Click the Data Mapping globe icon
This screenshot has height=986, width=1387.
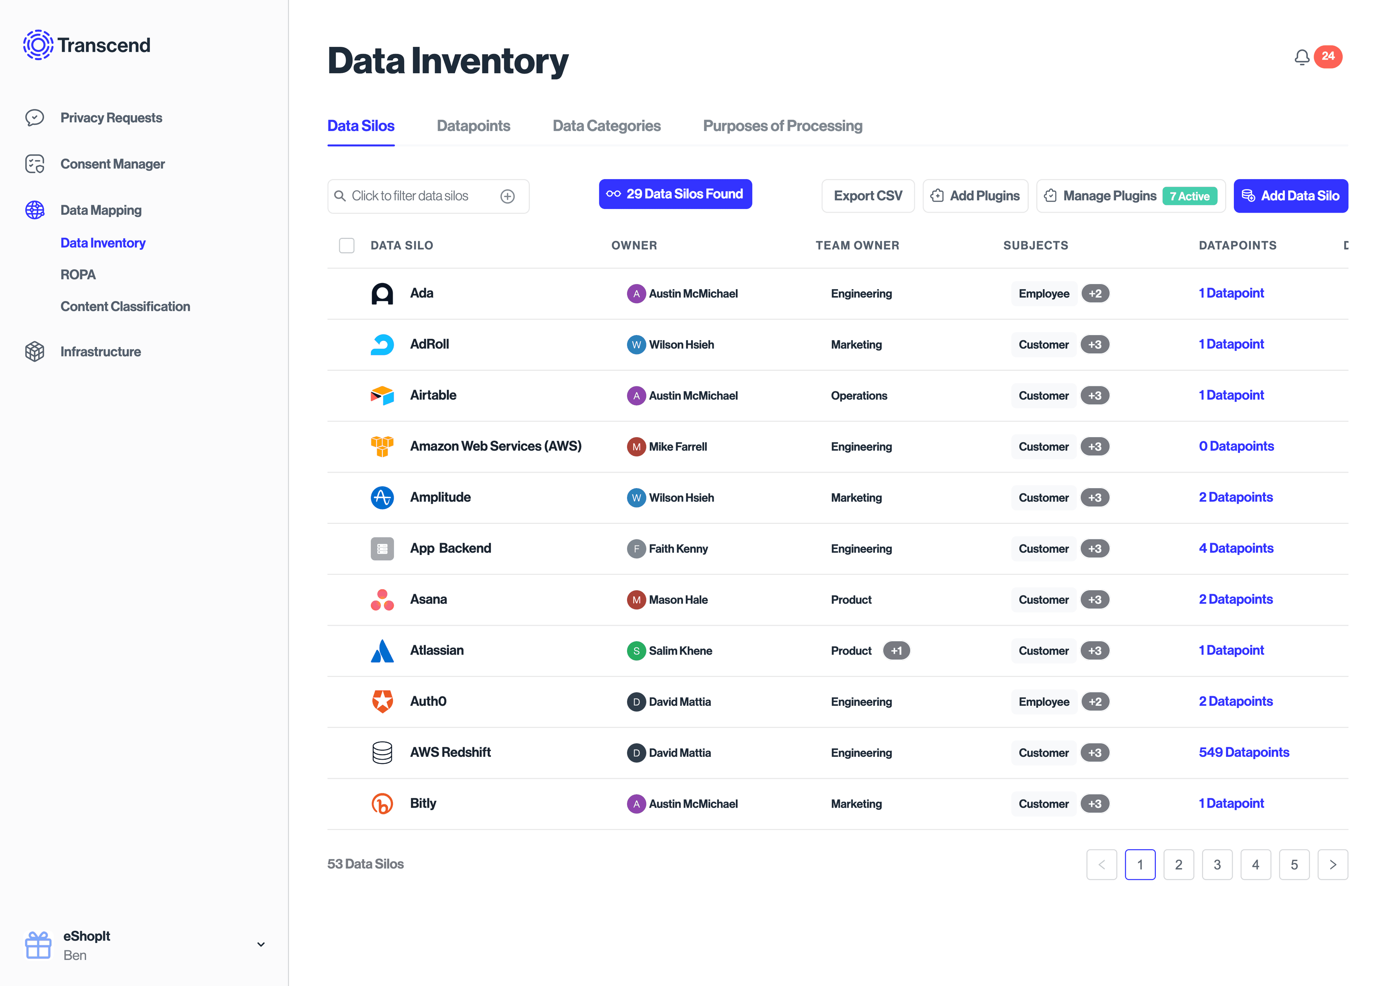click(35, 210)
